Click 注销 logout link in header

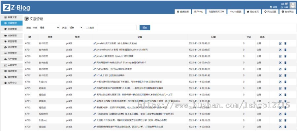point(284,7)
